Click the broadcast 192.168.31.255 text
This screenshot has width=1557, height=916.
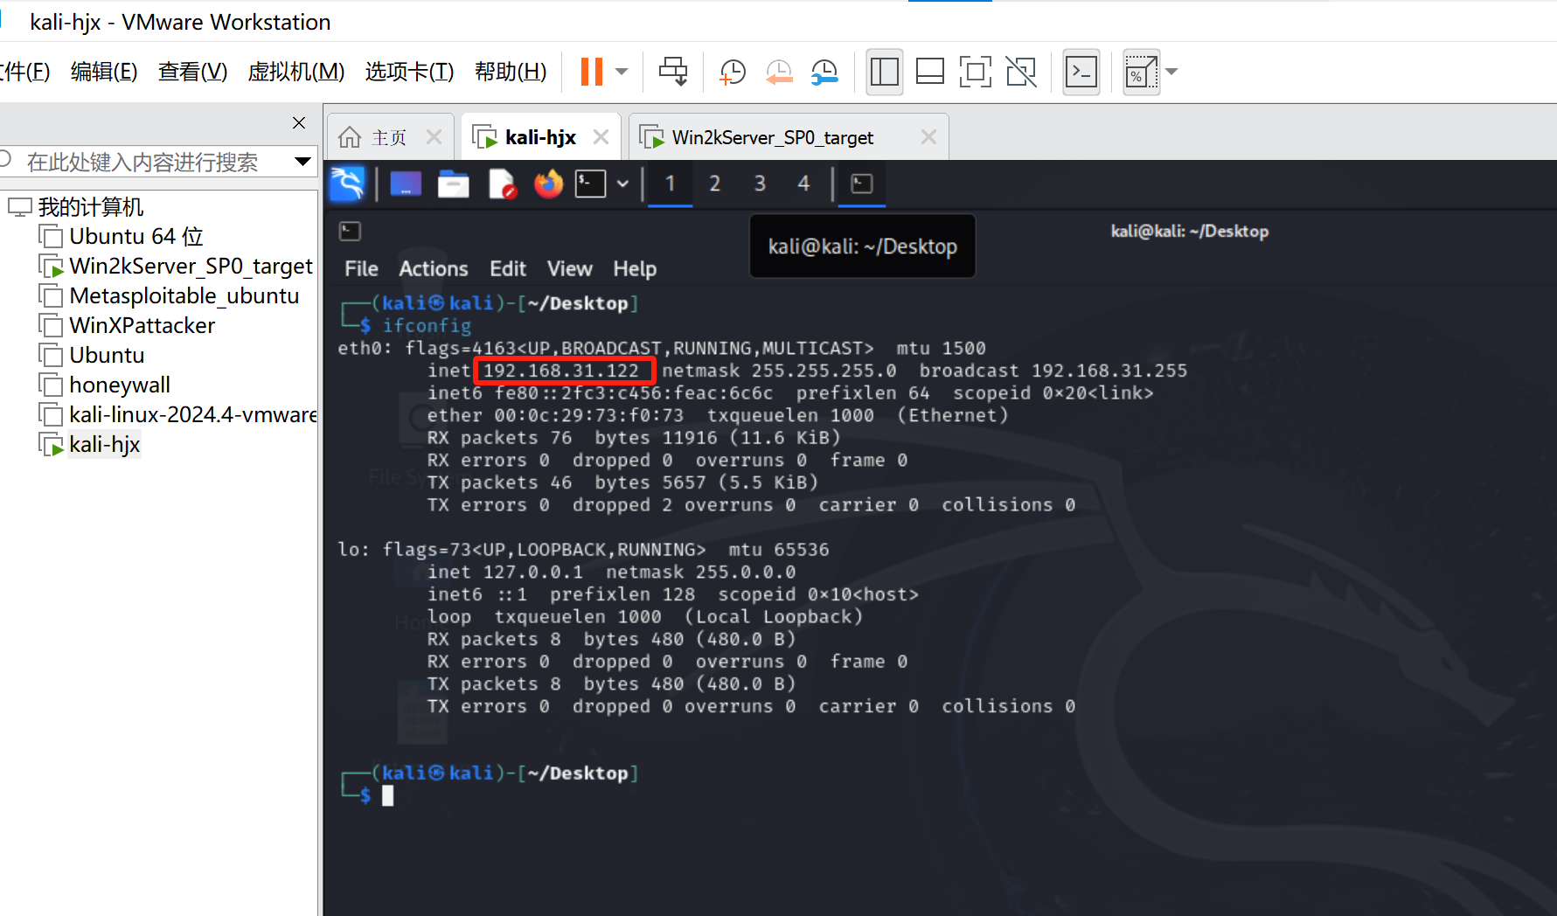(1053, 371)
